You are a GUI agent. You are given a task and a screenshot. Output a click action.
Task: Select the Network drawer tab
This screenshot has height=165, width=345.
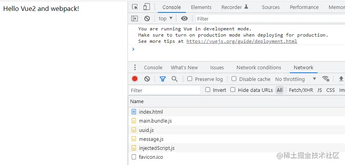(304, 68)
